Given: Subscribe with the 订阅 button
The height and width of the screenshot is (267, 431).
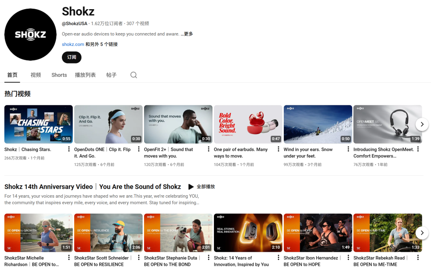Looking at the screenshot, I should [71, 57].
